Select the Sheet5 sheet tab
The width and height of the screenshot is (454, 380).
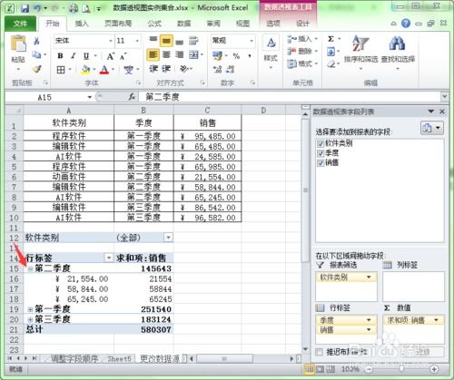click(x=119, y=359)
